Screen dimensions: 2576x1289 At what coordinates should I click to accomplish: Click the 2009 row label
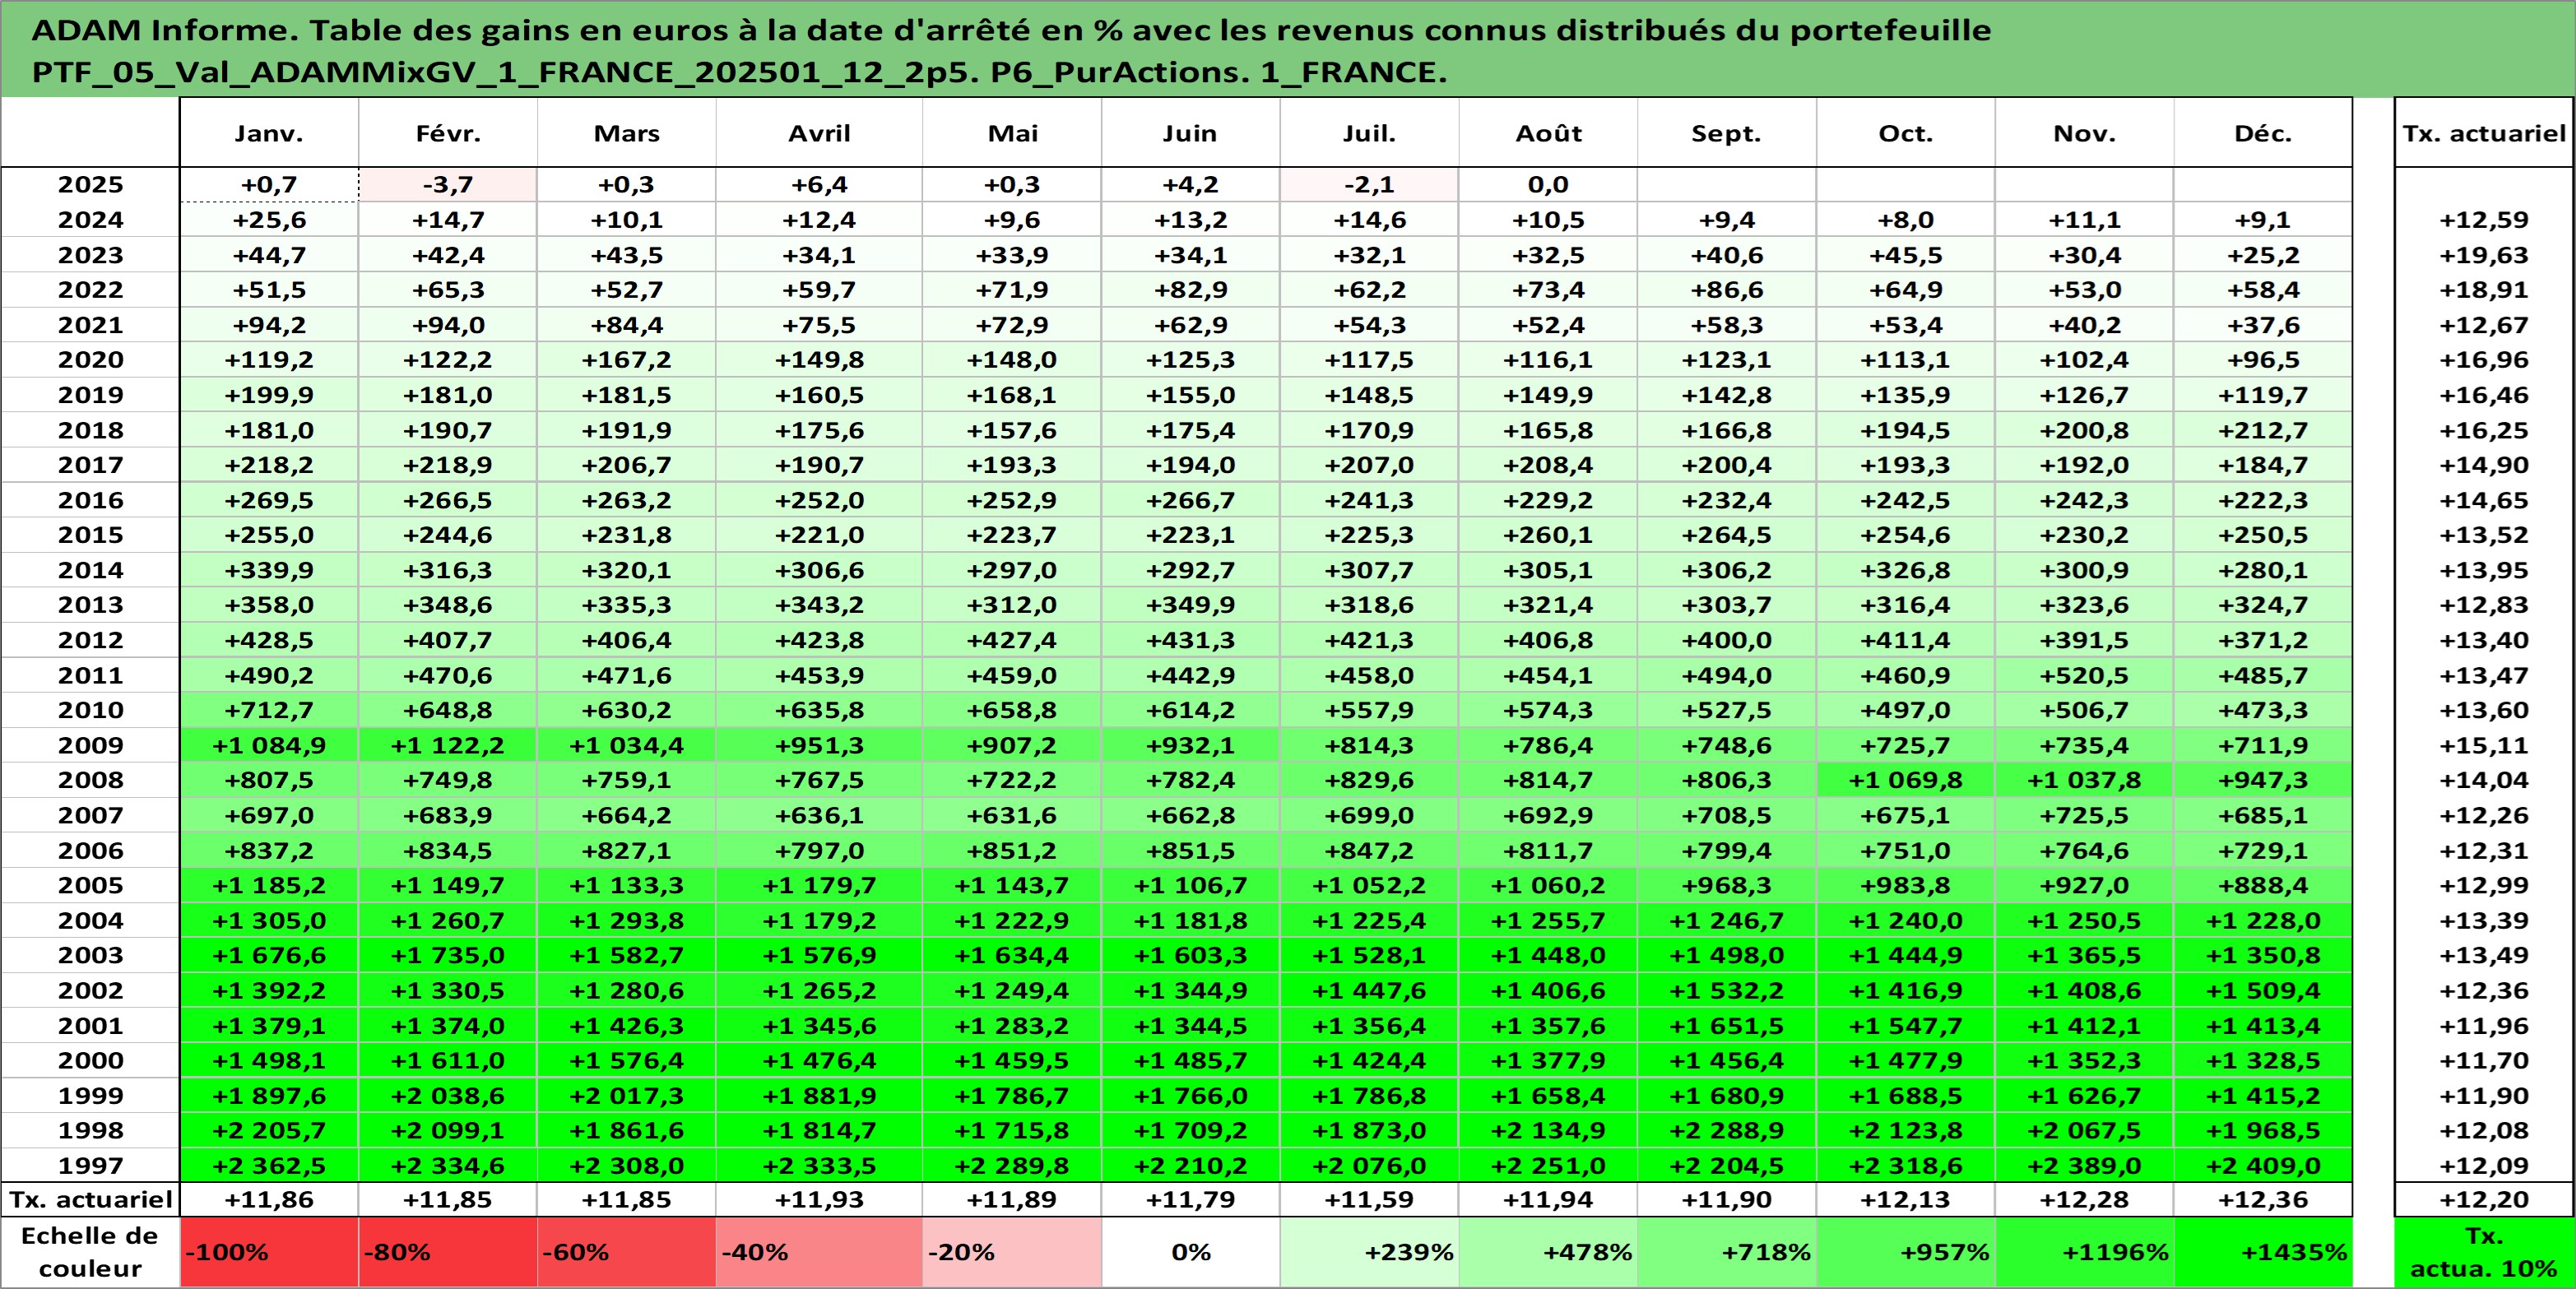[90, 745]
